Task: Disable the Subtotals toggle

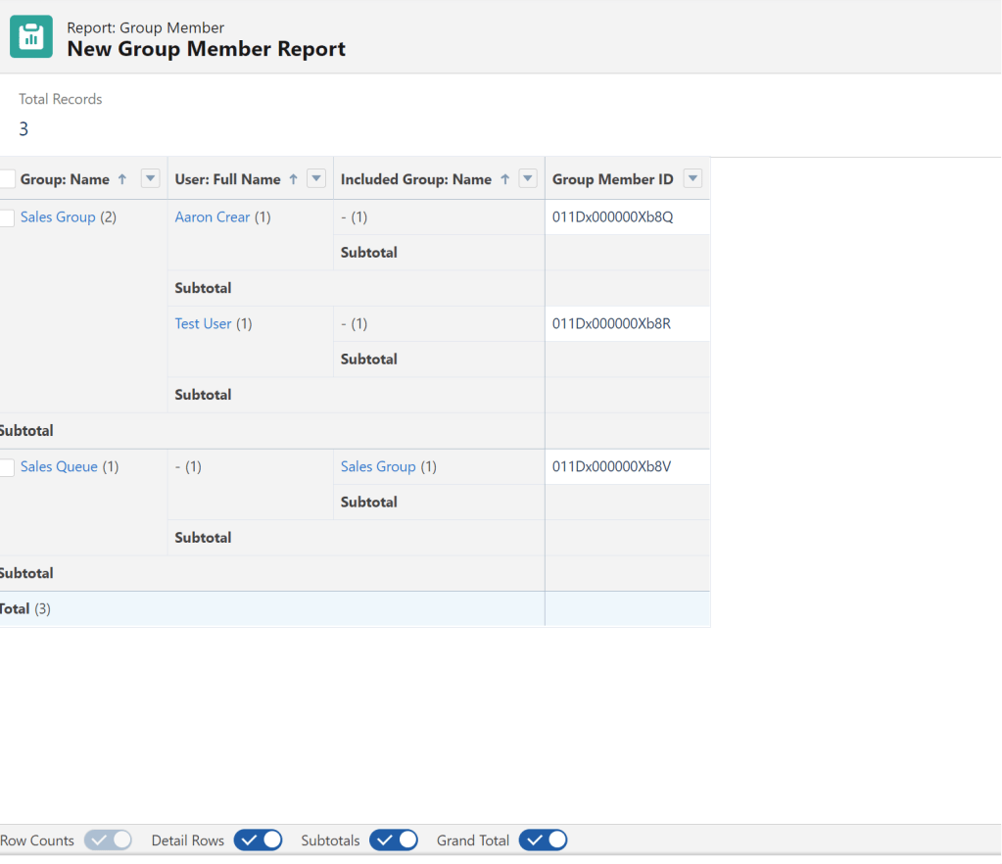Action: coord(394,840)
